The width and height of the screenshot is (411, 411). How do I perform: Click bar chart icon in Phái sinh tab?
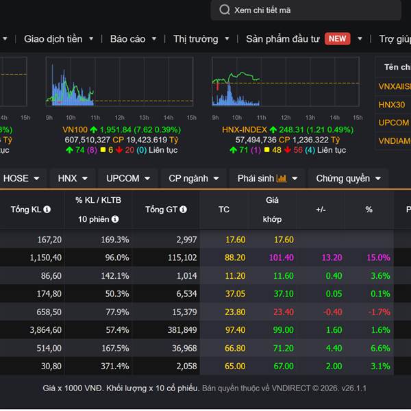click(x=282, y=178)
